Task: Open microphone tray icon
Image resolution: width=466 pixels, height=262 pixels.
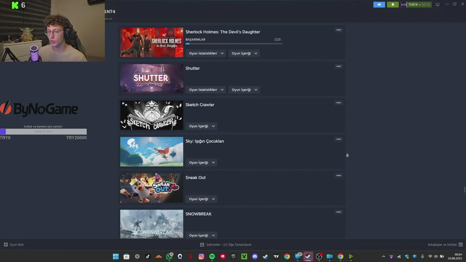Action: point(422,257)
